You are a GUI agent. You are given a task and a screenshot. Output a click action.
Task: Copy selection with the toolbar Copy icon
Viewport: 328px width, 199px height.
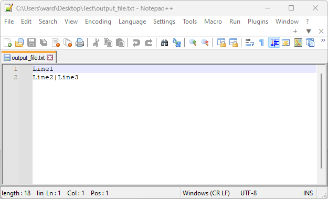[x=108, y=43]
